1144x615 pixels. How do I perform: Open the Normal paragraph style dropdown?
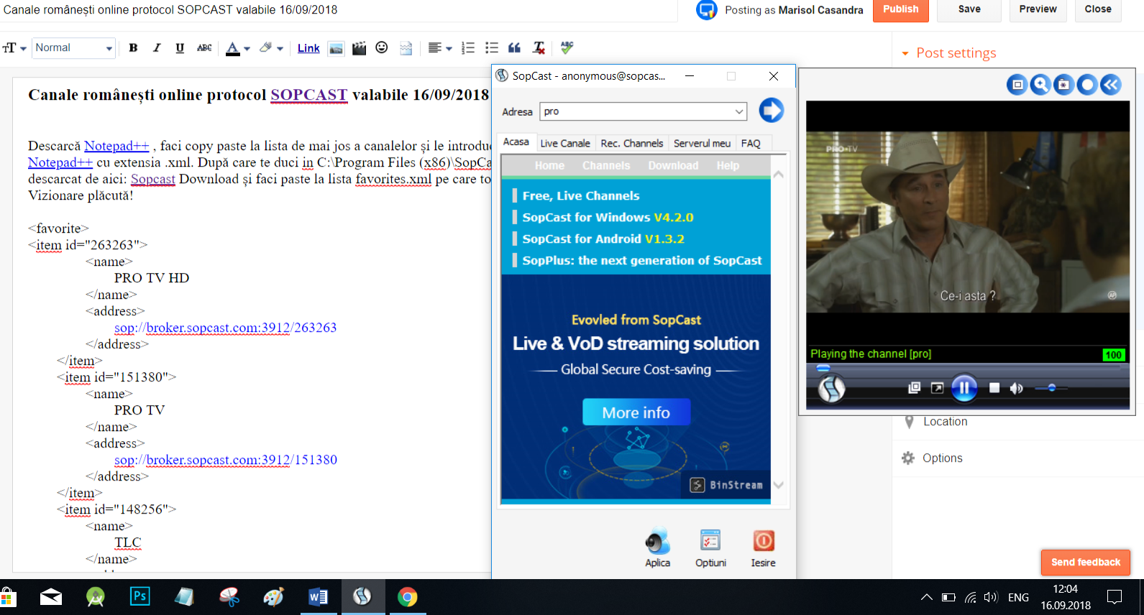[x=74, y=48]
